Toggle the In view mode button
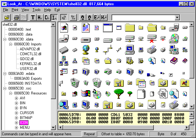 pyautogui.click(x=54, y=17)
